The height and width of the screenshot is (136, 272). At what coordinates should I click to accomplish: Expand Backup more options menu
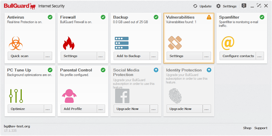(x=154, y=56)
